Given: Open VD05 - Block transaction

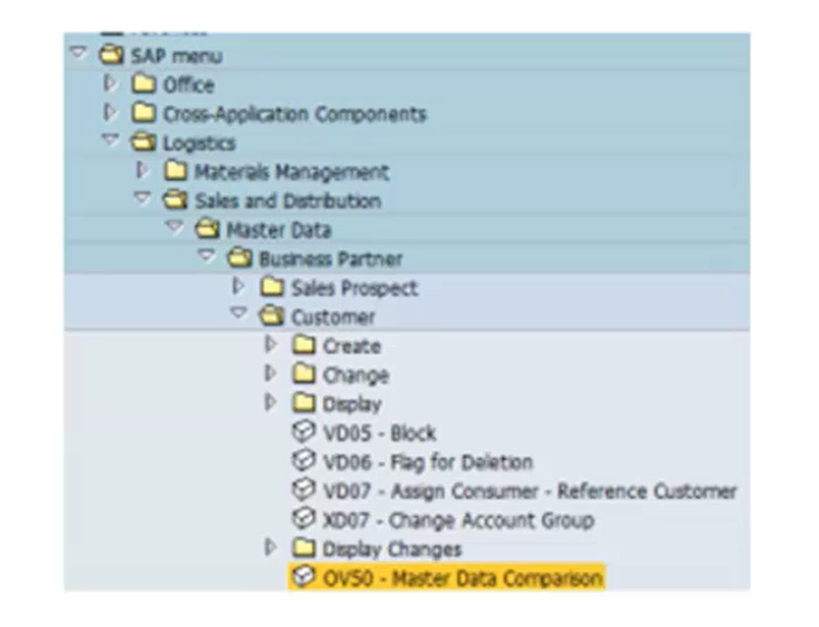Looking at the screenshot, I should point(380,433).
